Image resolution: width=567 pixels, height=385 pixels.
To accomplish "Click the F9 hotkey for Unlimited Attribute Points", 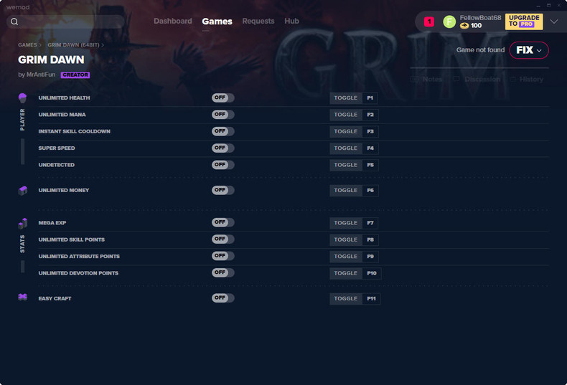I will [x=370, y=257].
